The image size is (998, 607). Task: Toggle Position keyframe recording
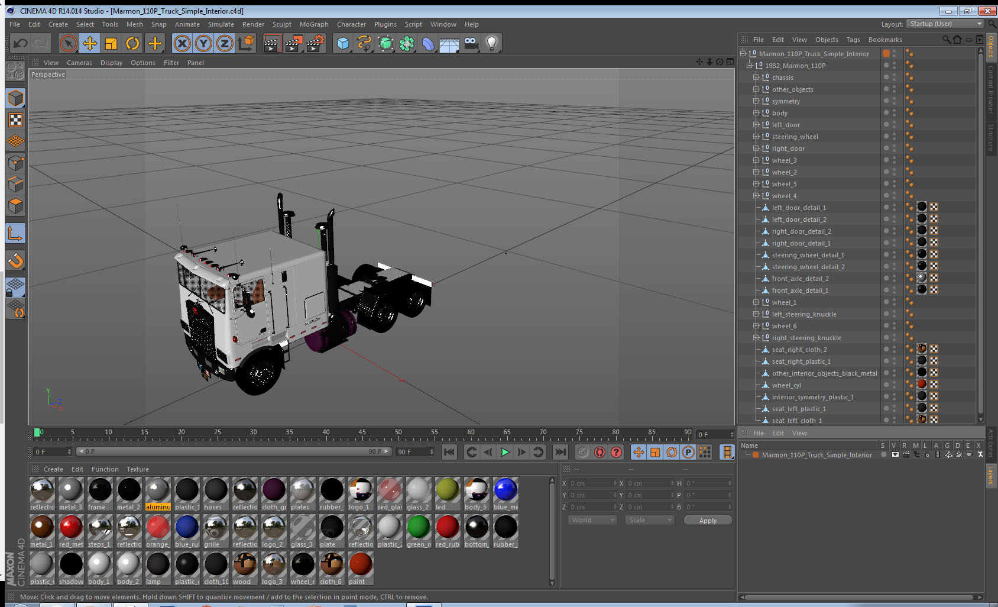click(639, 452)
